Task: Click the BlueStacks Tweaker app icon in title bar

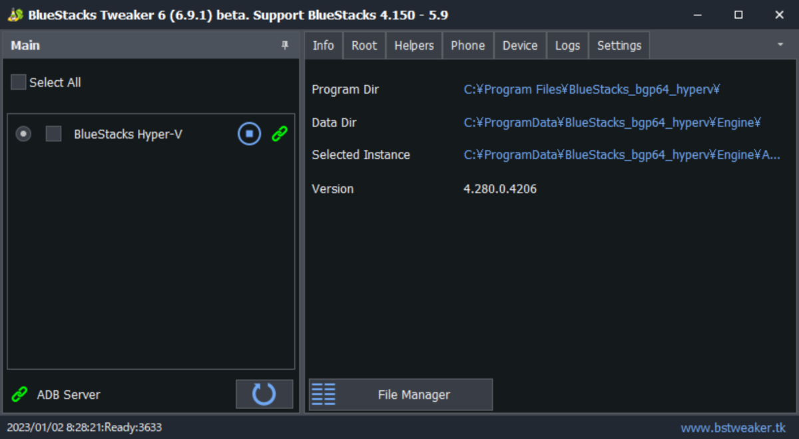Action: point(15,15)
